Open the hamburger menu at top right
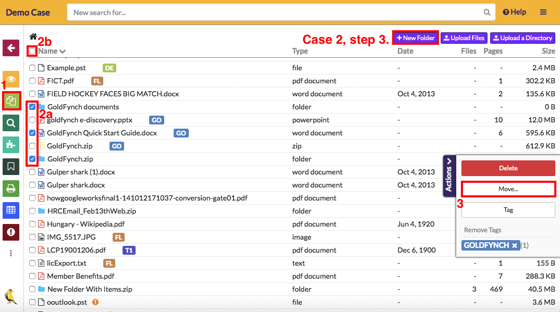560x312 pixels. tap(543, 12)
